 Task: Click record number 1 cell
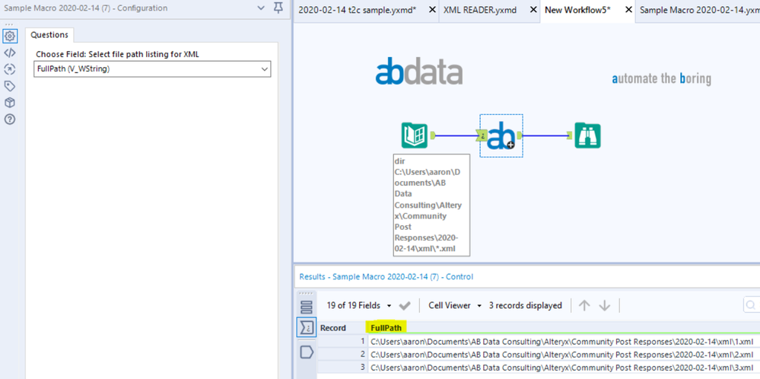coord(342,341)
